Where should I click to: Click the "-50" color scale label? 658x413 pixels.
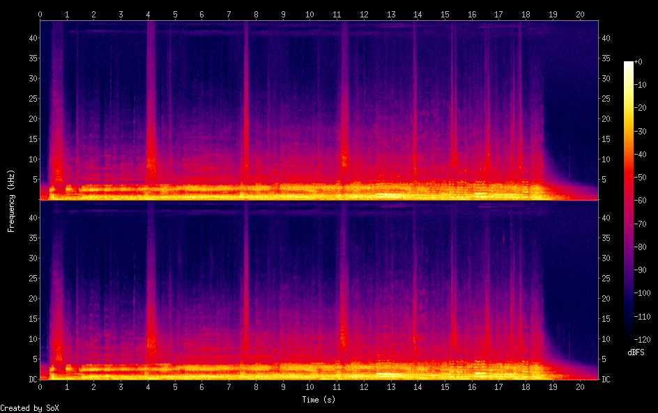640,178
